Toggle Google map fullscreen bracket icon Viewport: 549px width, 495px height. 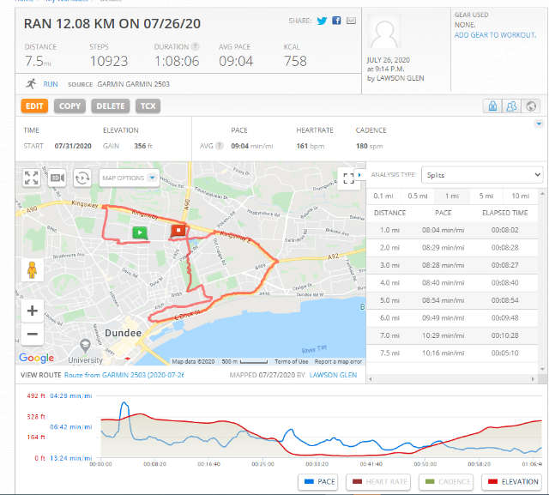[348, 178]
